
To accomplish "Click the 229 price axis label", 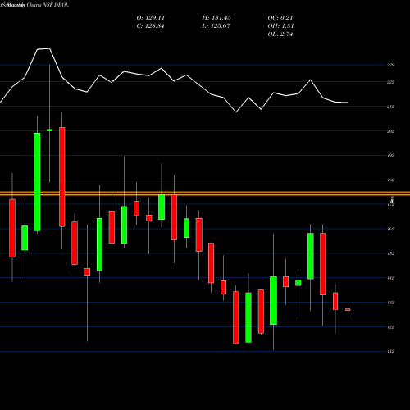I will (390, 65).
